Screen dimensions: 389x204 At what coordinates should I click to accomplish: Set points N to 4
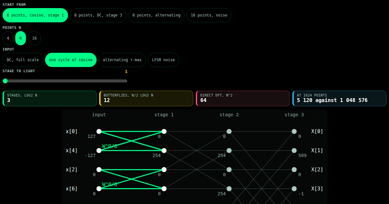(8, 38)
